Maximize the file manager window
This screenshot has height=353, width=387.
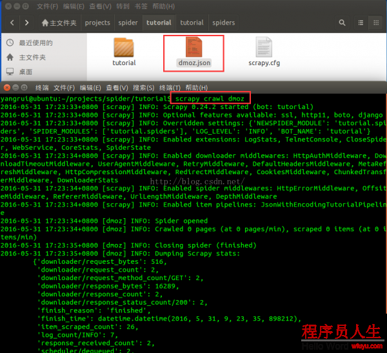[25, 6]
